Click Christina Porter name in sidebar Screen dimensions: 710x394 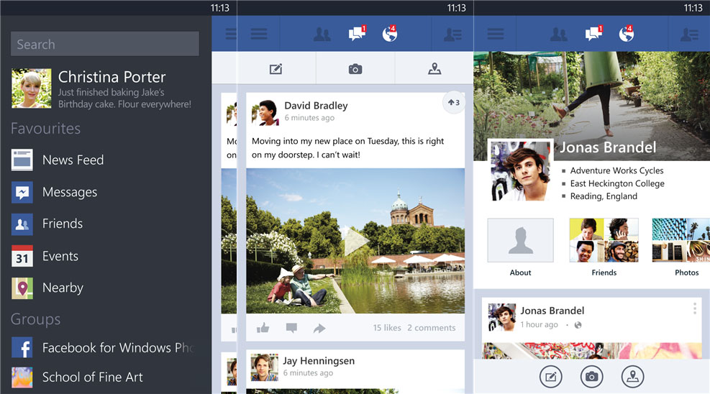pos(111,77)
